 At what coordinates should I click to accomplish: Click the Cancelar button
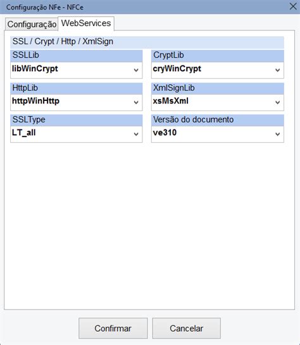click(x=187, y=329)
